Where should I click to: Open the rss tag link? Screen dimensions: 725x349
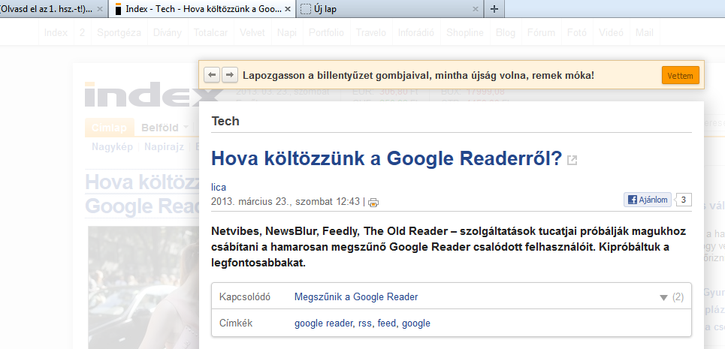pyautogui.click(x=366, y=323)
